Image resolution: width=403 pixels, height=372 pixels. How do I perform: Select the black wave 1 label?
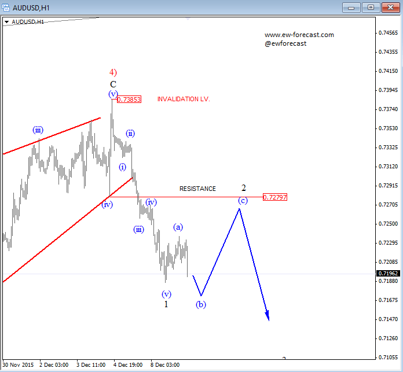[x=166, y=304]
